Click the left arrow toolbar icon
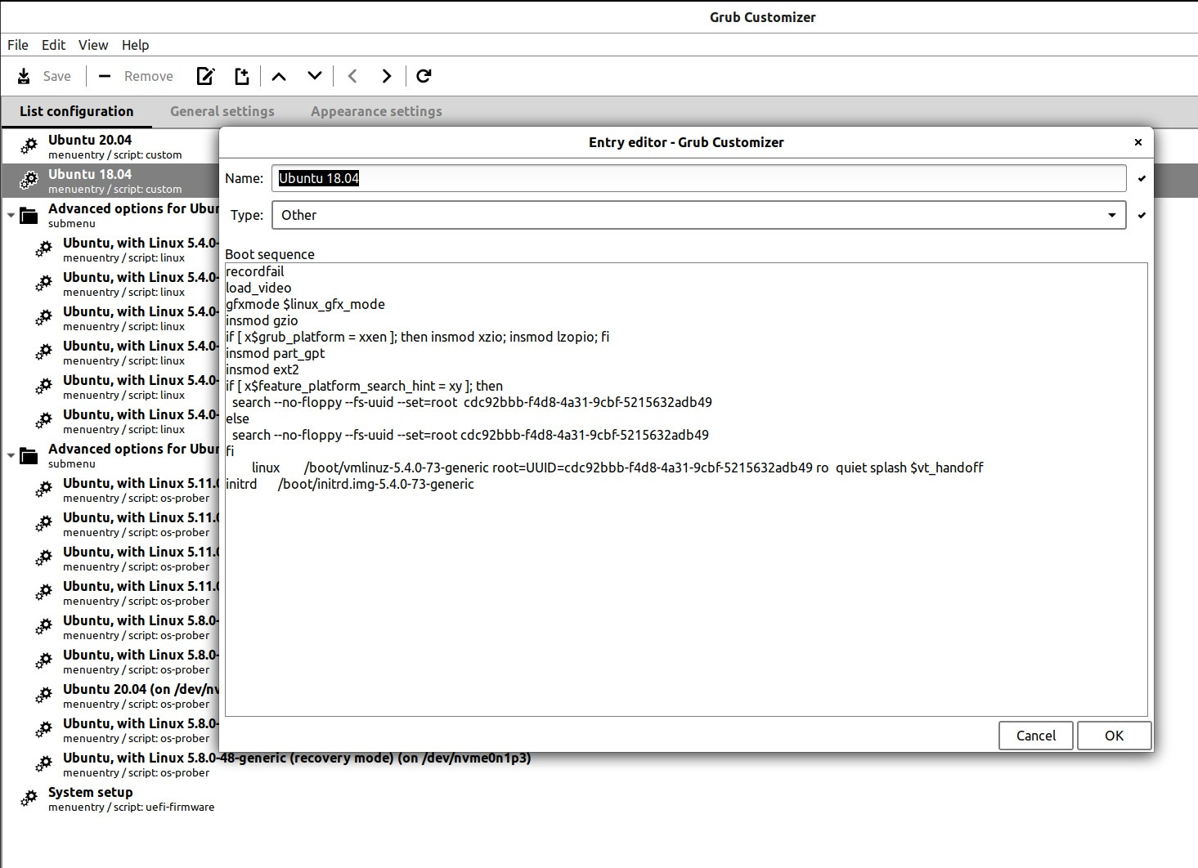The image size is (1198, 868). [352, 76]
